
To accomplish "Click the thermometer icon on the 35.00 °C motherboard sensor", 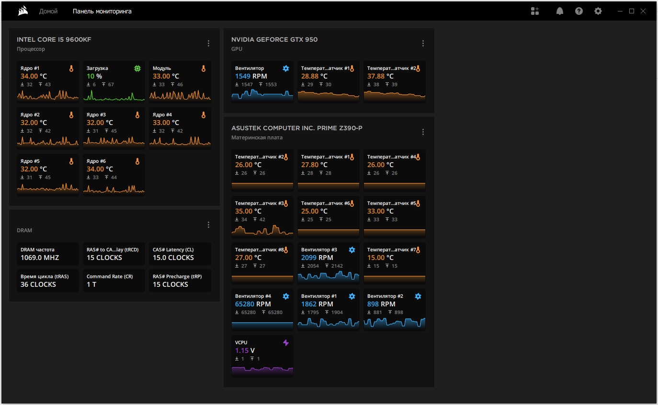I will [x=286, y=203].
